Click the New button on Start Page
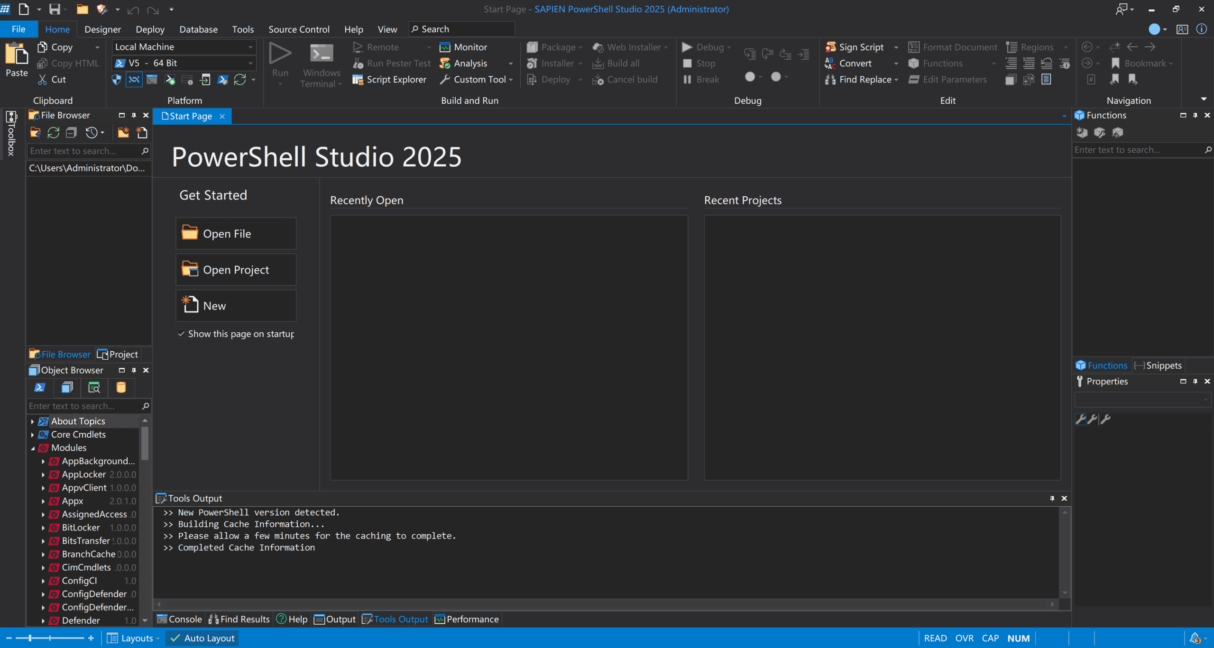 tap(236, 306)
